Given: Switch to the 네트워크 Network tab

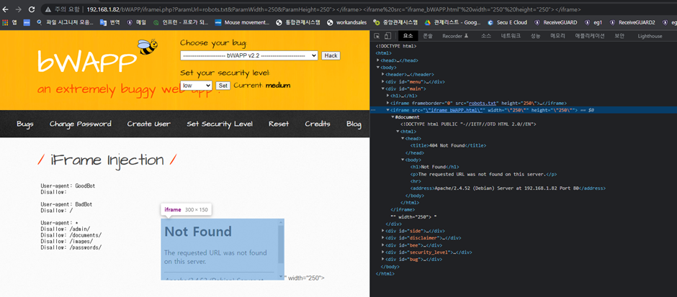Looking at the screenshot, I should [511, 36].
